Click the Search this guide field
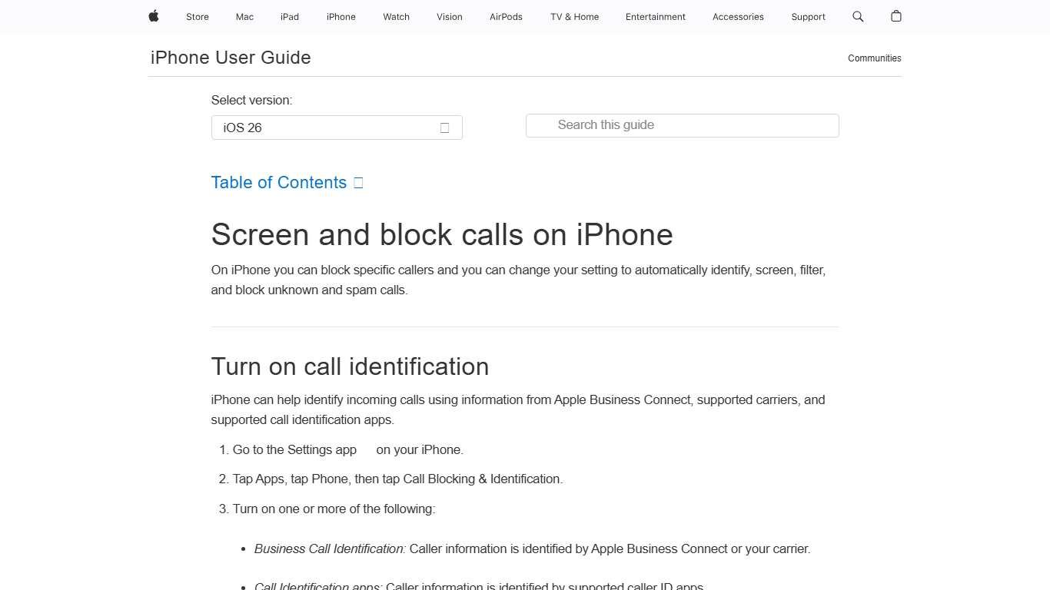Viewport: 1050px width, 590px height. [682, 125]
